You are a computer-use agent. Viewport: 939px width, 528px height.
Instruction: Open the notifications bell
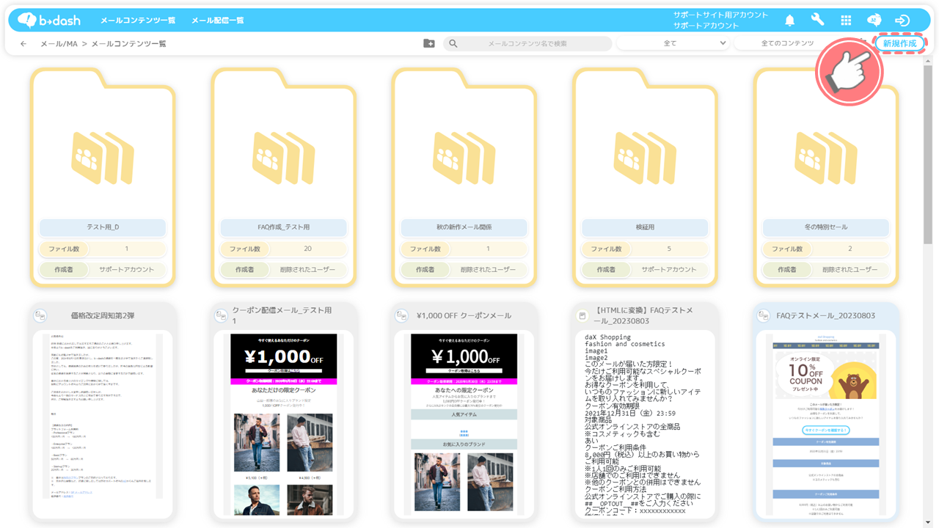click(790, 21)
